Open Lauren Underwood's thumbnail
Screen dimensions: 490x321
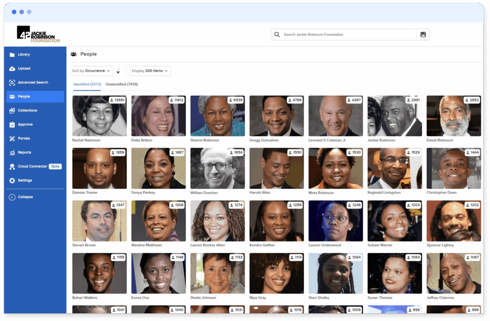point(335,221)
